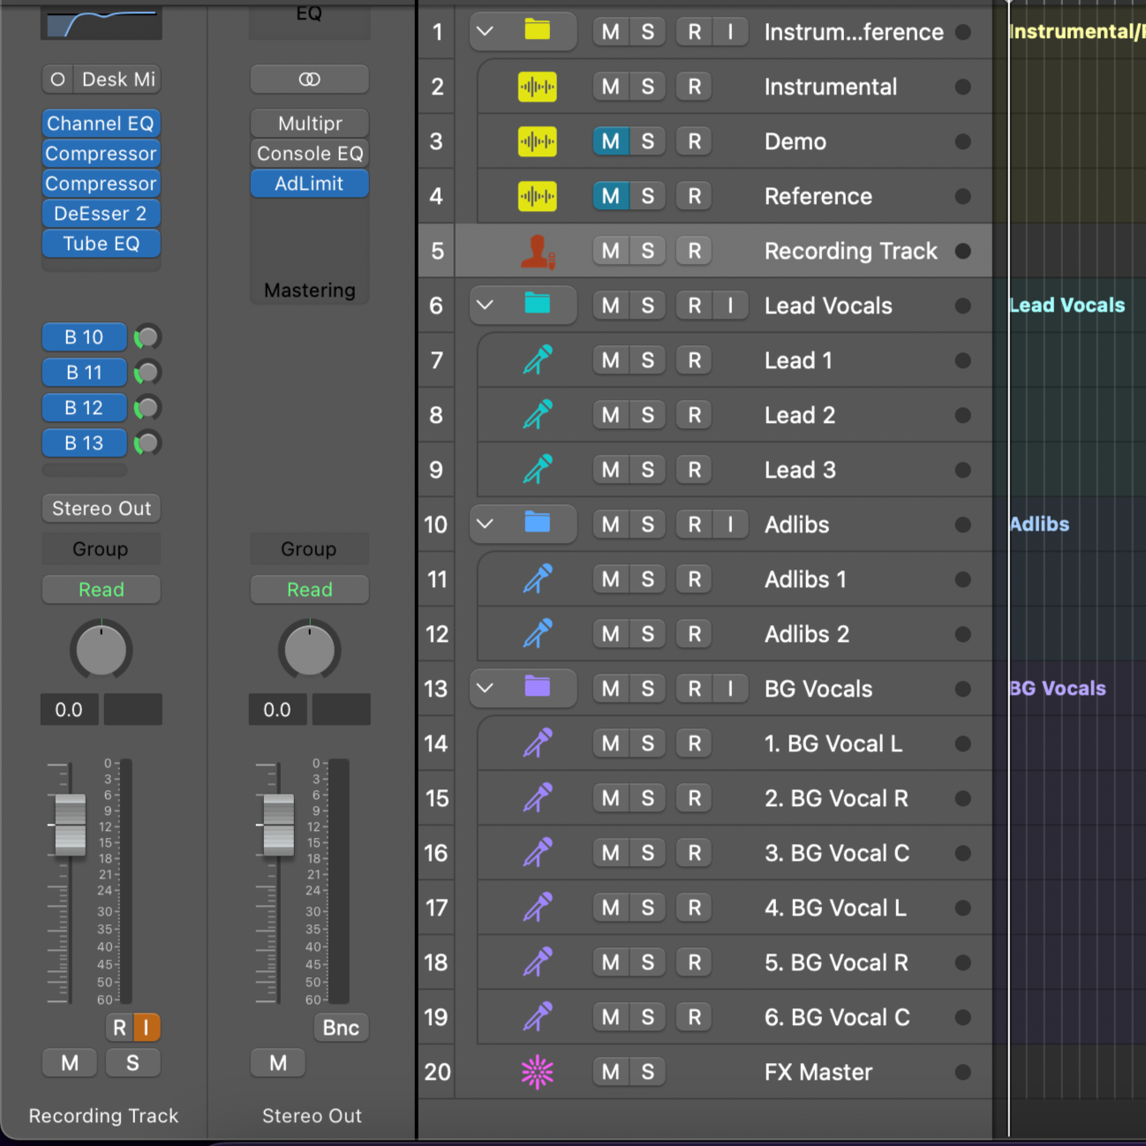
Task: Click the pink starburst icon on FX Master
Action: [537, 1072]
